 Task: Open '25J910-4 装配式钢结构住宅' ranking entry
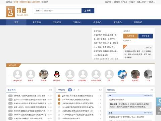(x=76, y=99)
